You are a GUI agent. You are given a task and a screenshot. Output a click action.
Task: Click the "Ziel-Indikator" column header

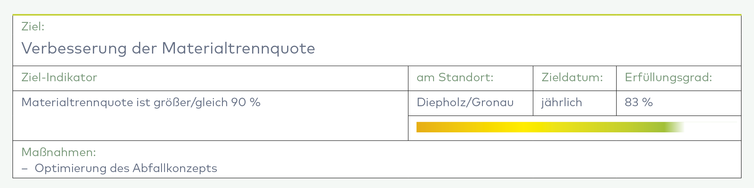click(59, 78)
